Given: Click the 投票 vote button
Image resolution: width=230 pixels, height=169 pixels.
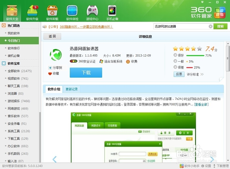Looking at the screenshot, I should pyautogui.click(x=179, y=74).
